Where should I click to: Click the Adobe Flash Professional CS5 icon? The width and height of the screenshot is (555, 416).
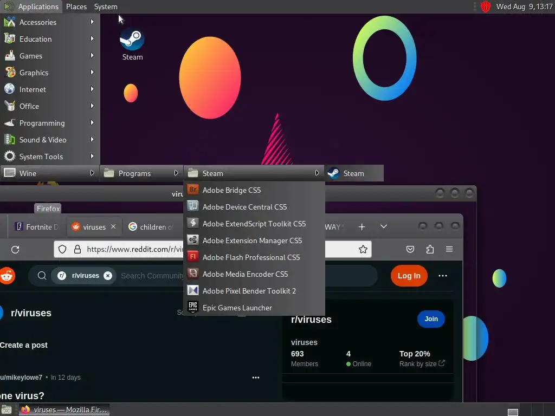tap(193, 257)
